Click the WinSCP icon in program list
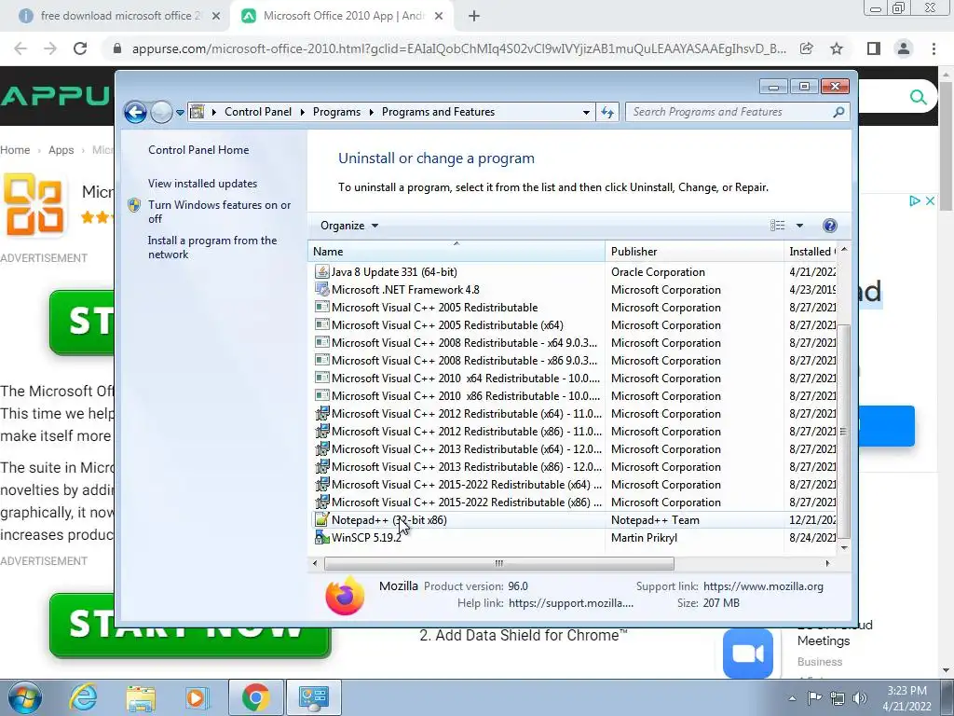 click(x=321, y=538)
